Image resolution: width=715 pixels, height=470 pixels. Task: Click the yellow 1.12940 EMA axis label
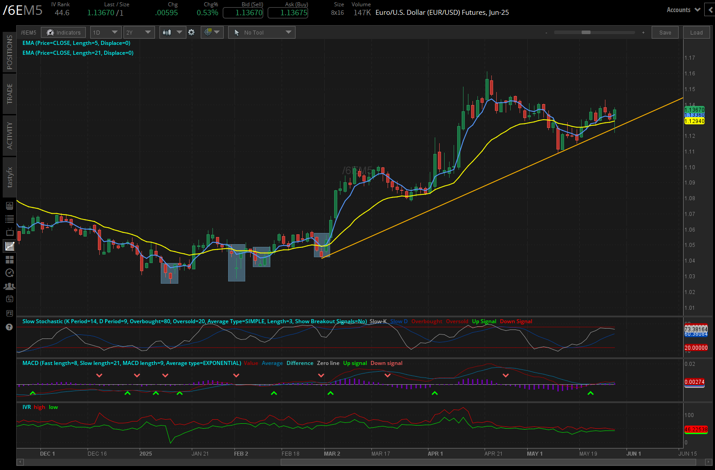coord(694,121)
